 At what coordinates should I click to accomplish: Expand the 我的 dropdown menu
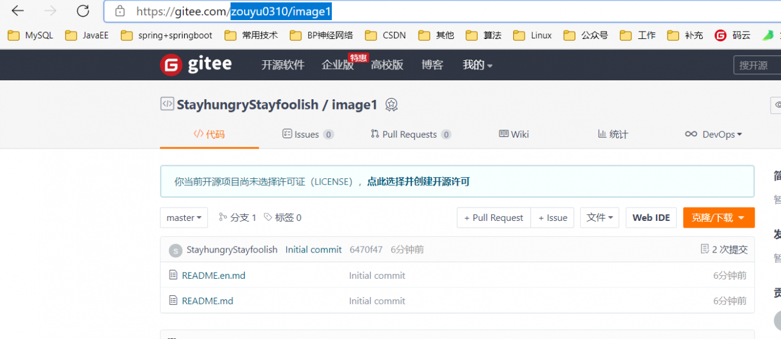[478, 65]
